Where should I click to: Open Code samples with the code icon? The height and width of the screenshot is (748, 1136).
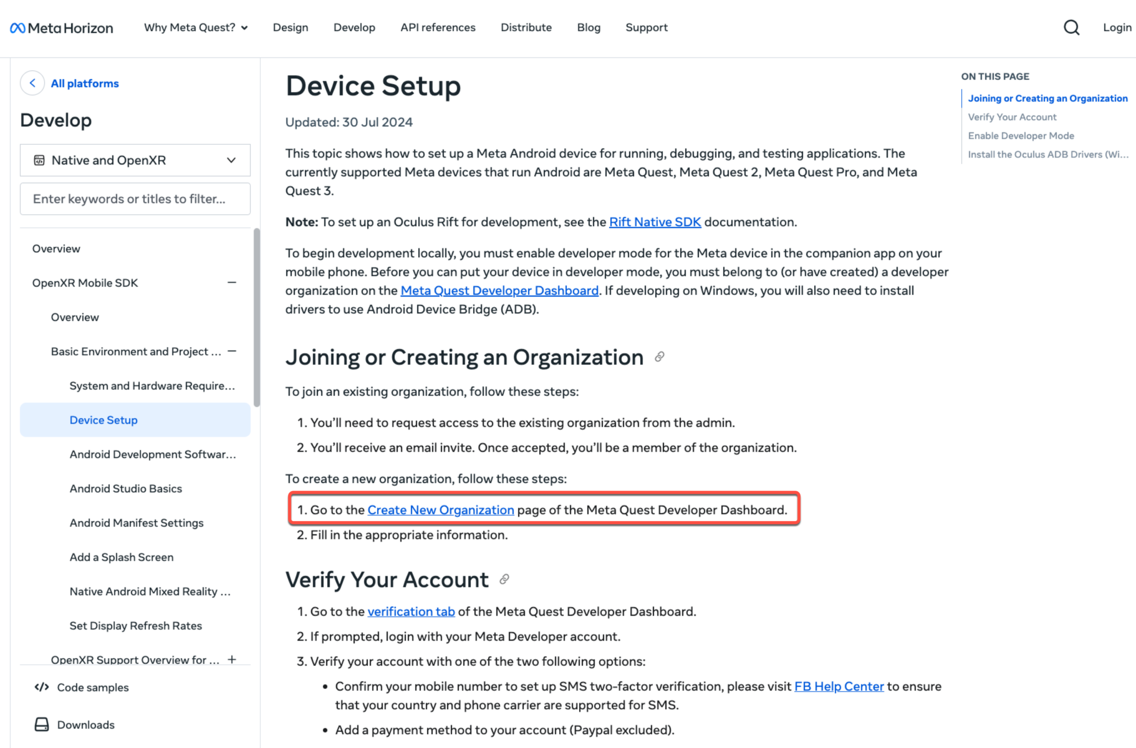tap(42, 687)
